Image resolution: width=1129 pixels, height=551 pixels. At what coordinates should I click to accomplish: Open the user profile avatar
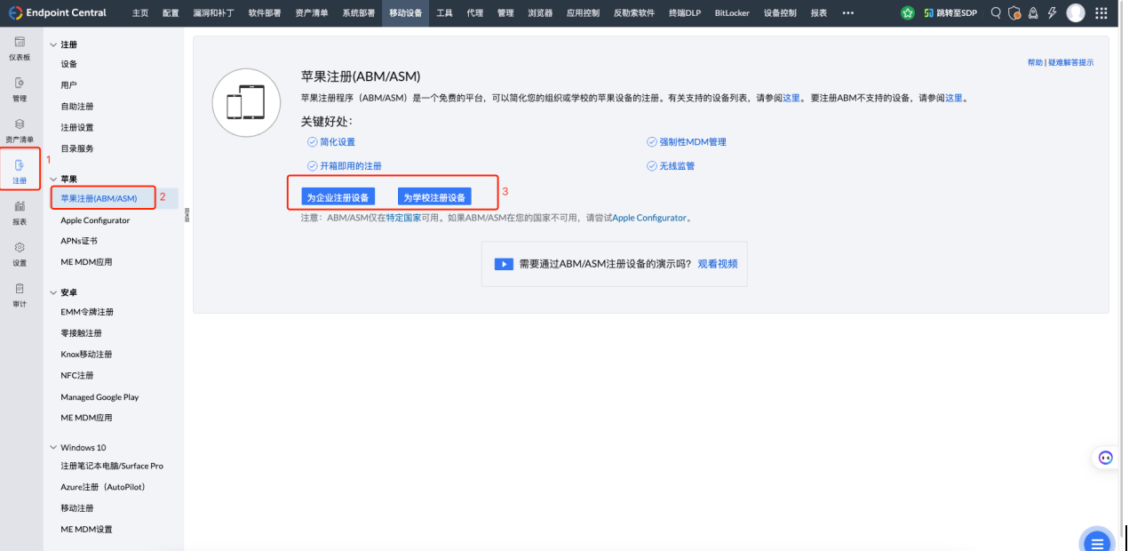tap(1076, 12)
